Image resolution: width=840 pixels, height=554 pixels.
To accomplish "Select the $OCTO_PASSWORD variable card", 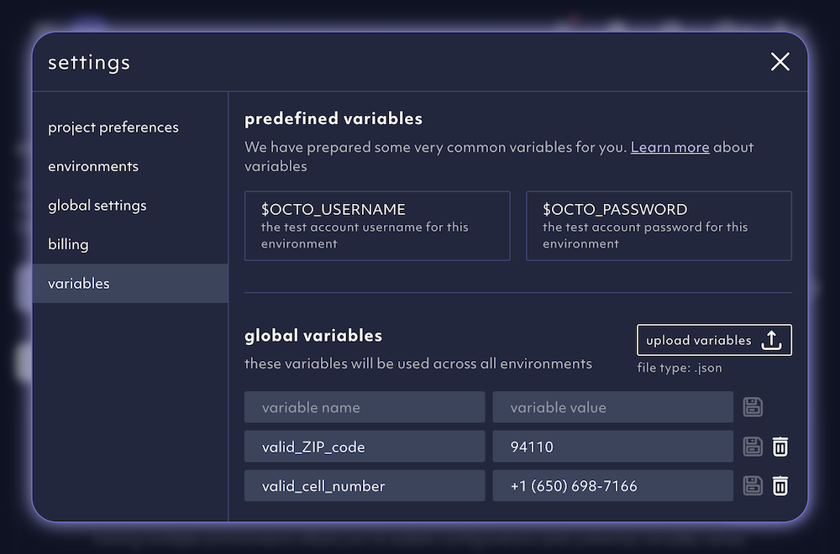I will coord(659,226).
